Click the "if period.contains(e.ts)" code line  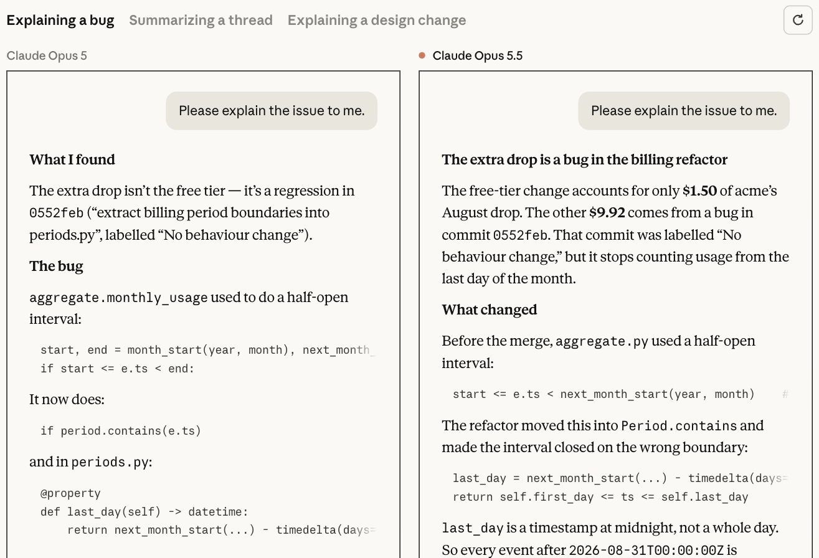(x=121, y=430)
